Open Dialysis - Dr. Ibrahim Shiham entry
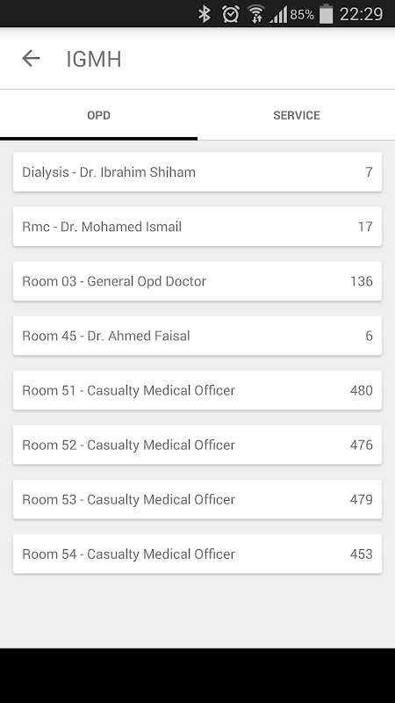Screen dimensions: 395x703 [197, 172]
